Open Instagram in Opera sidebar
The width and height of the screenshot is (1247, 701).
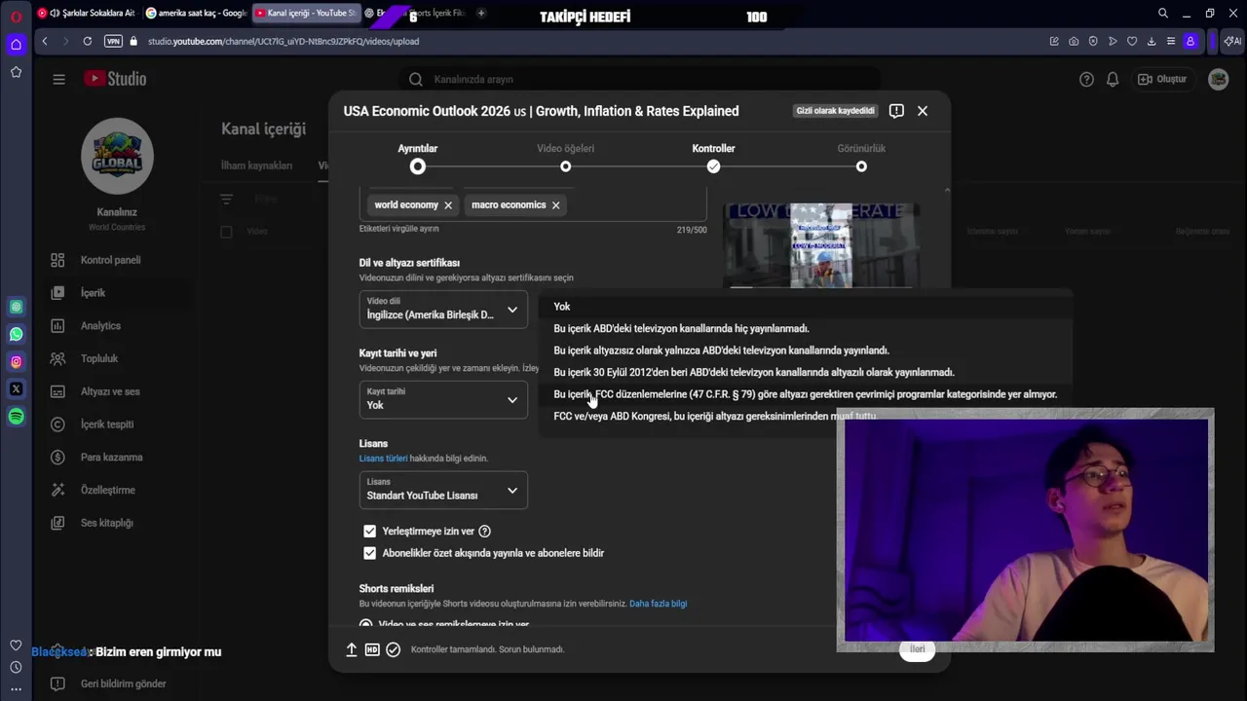(x=16, y=361)
